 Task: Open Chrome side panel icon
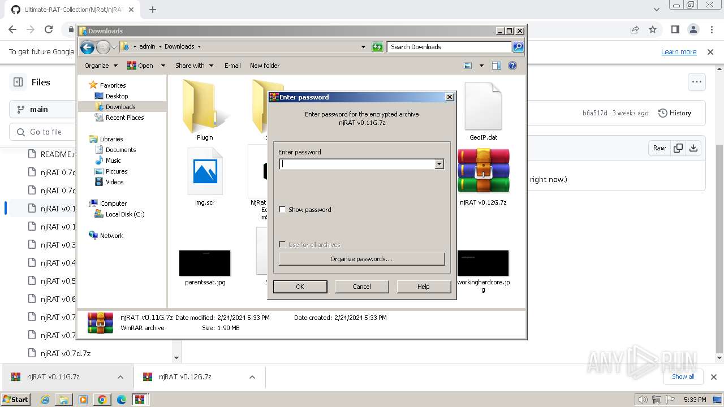tap(675, 30)
